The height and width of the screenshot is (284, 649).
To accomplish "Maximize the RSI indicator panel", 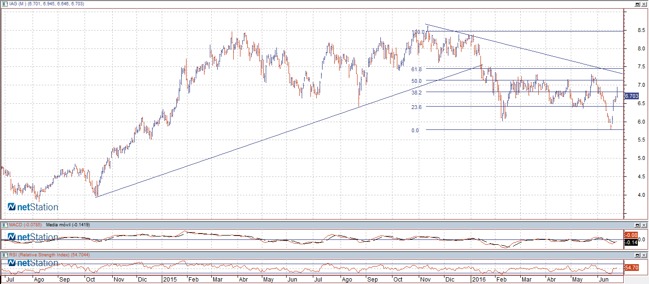I will [637, 255].
